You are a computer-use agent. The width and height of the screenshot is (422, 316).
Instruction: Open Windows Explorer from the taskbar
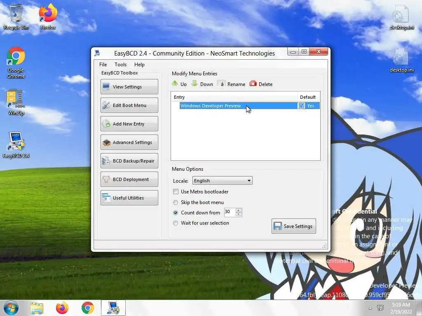point(37,308)
